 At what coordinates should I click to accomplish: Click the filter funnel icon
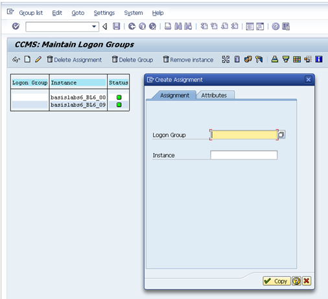pyautogui.click(x=286, y=59)
